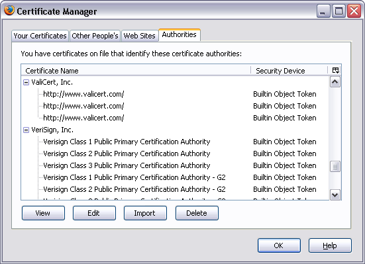Select Verisign Class 1 Public Primary Certification Authority
Viewport: 365px width, 264px height.
click(x=175, y=142)
